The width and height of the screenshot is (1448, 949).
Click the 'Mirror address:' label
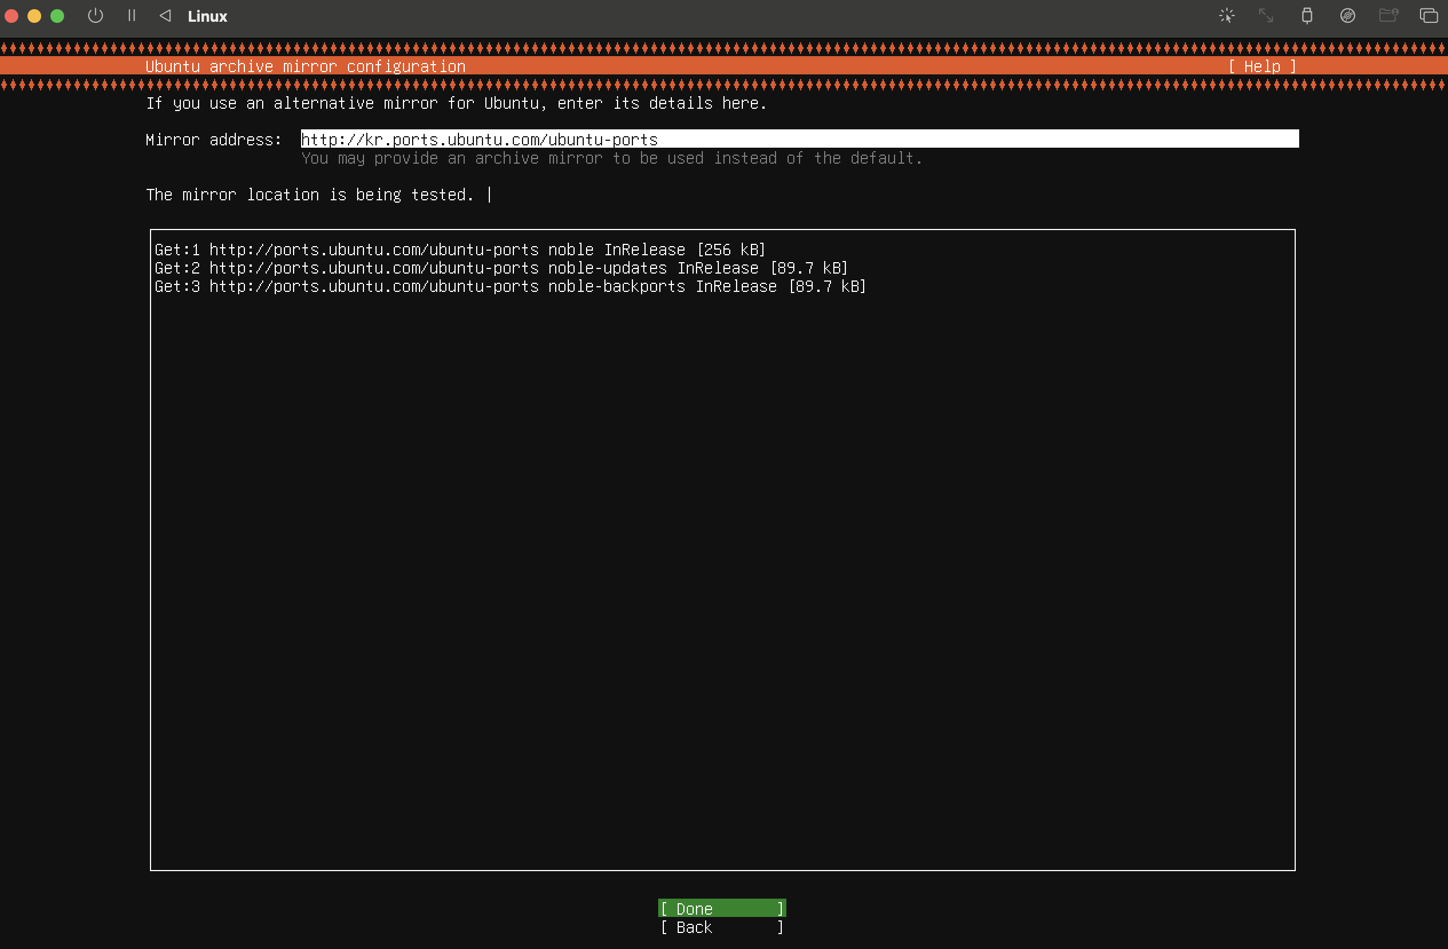tap(213, 140)
